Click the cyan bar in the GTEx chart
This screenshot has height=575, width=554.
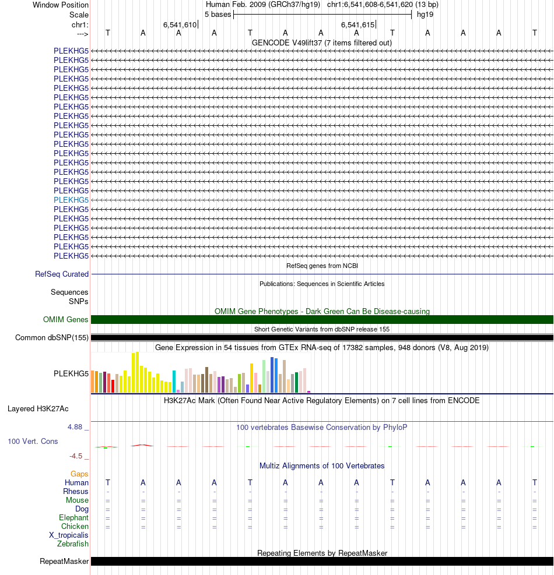point(174,382)
